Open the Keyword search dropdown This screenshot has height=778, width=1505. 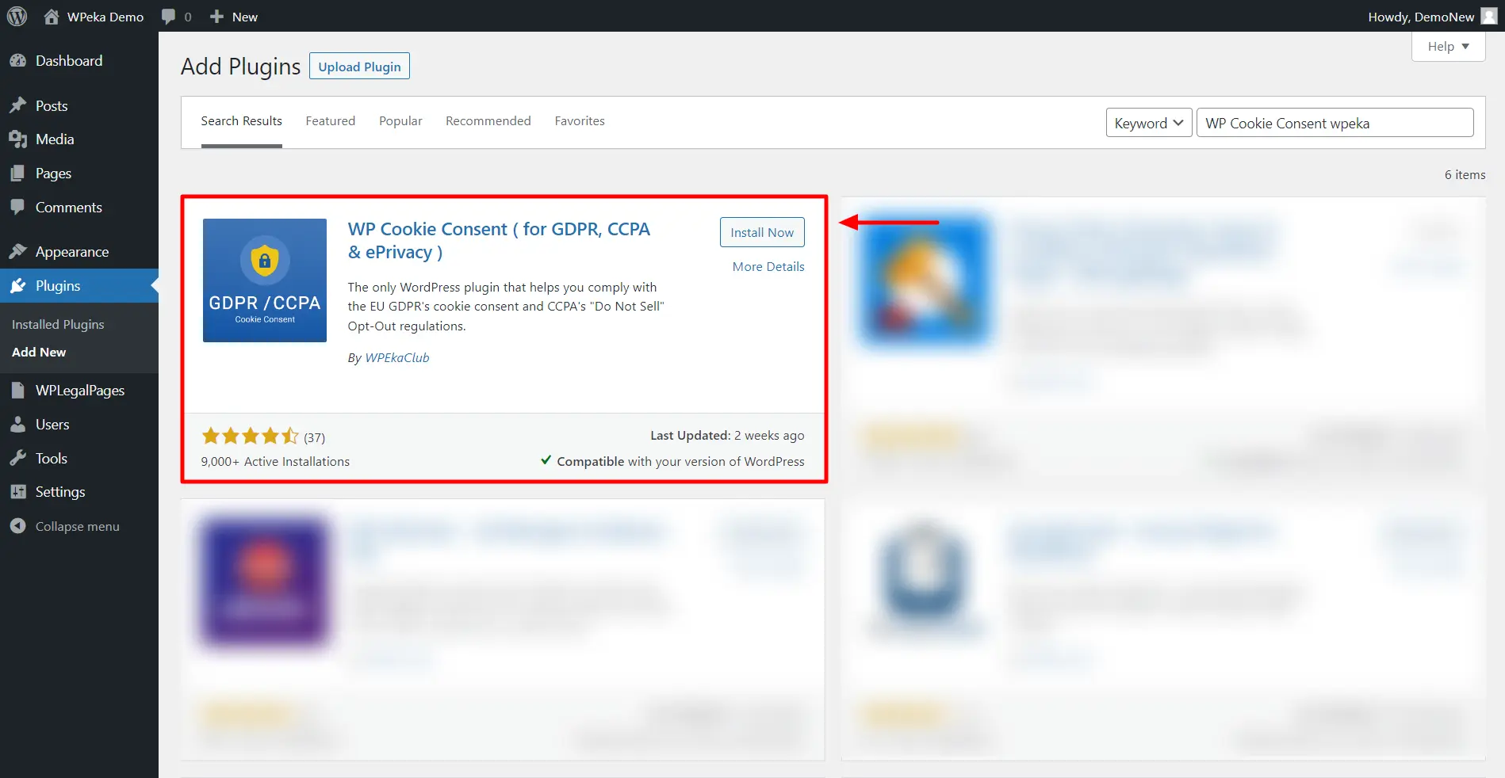pos(1147,123)
